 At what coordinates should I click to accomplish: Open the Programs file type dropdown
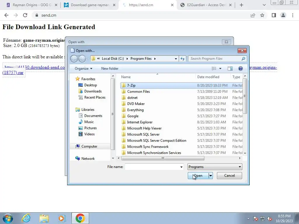click(215, 167)
